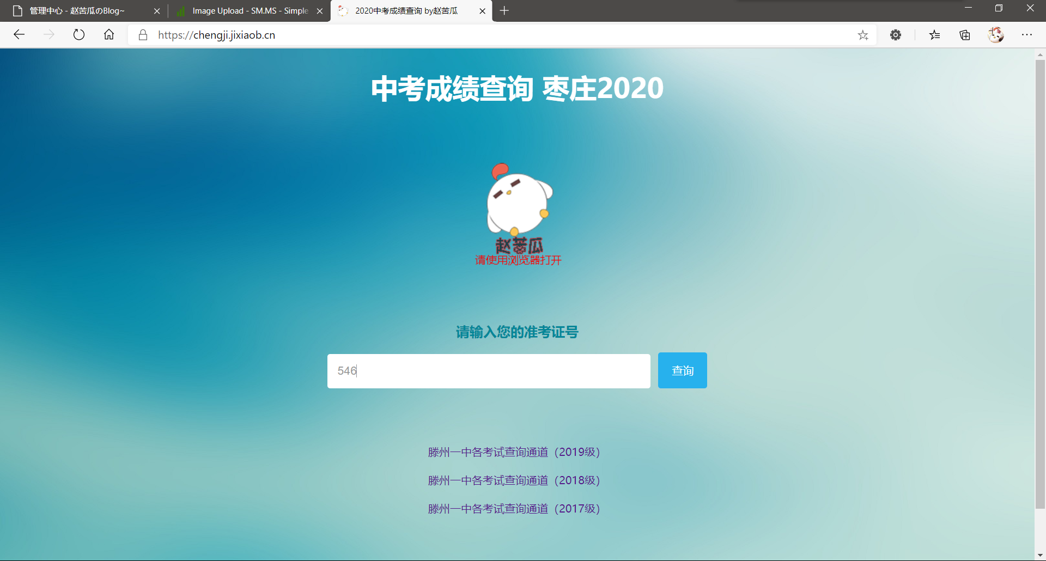Screen dimensions: 1046x561
Task: Open the favorites list
Action: (x=935, y=35)
